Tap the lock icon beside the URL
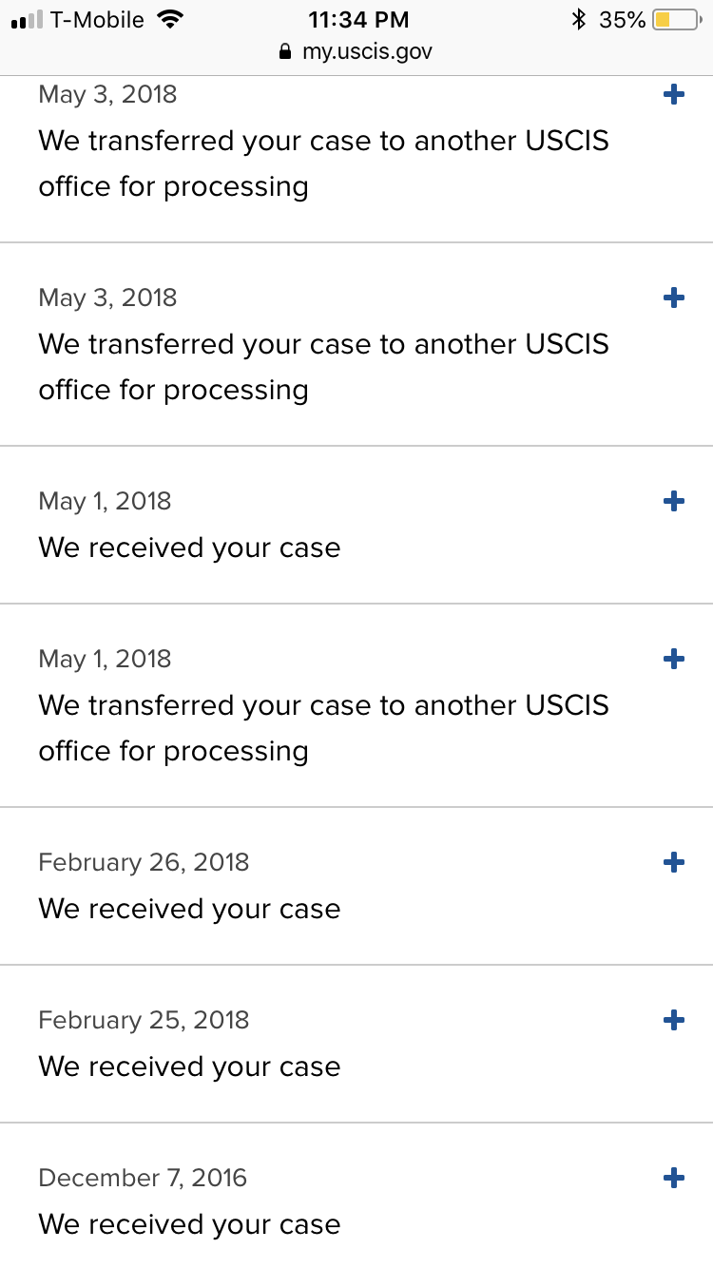 pos(284,52)
